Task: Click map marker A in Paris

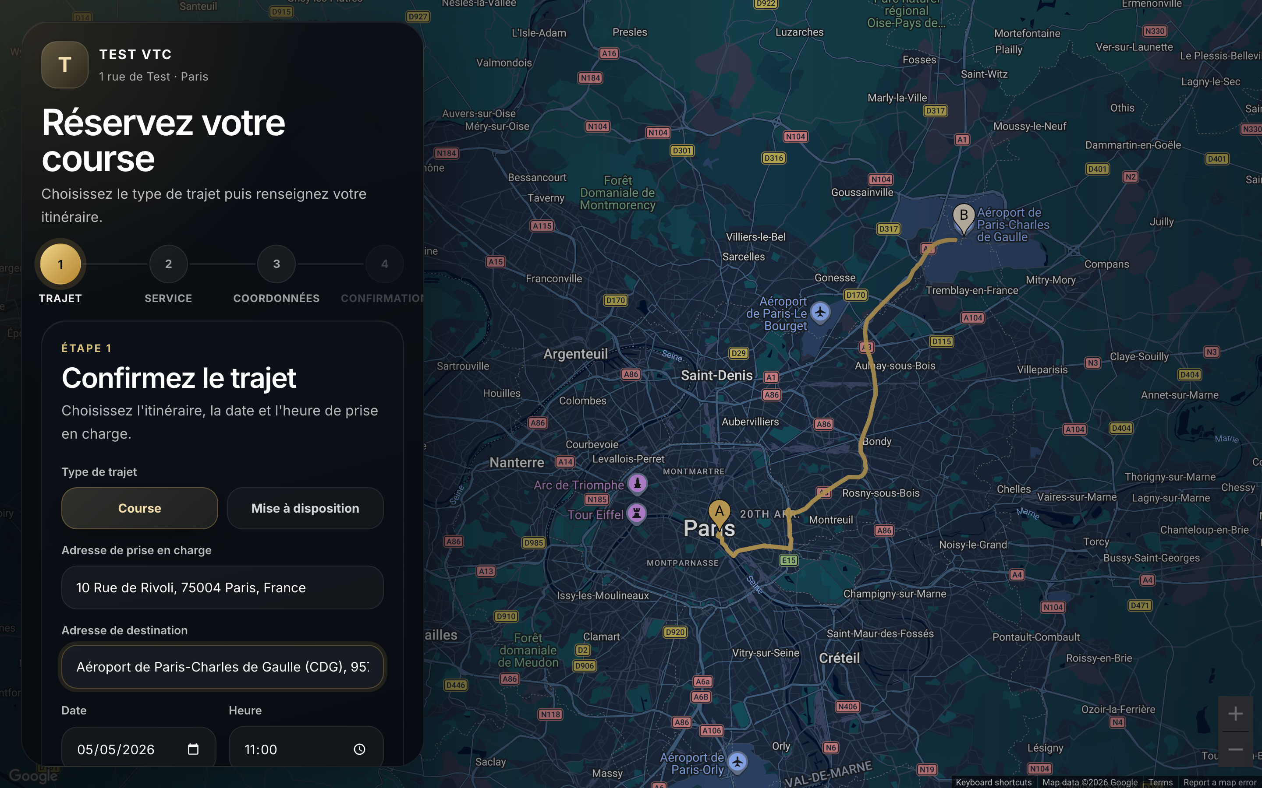Action: (x=719, y=515)
